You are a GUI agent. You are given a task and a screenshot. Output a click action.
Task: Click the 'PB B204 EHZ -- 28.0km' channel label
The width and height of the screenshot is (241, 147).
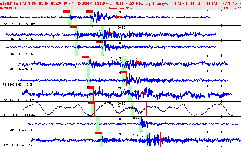(19, 39)
